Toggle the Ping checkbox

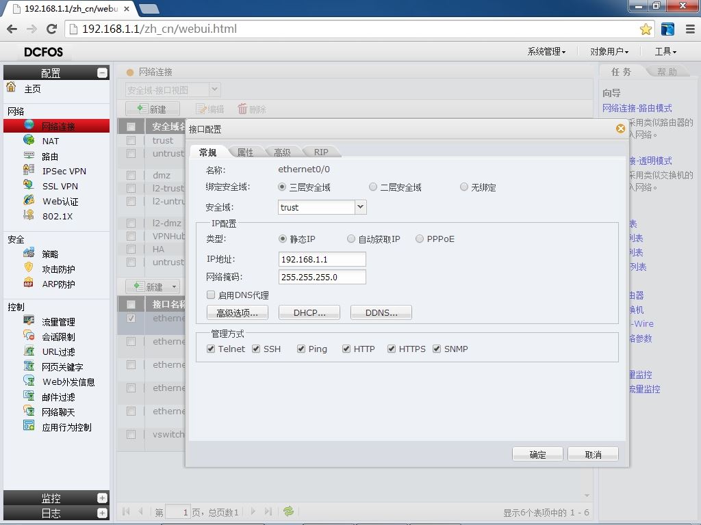coord(301,349)
